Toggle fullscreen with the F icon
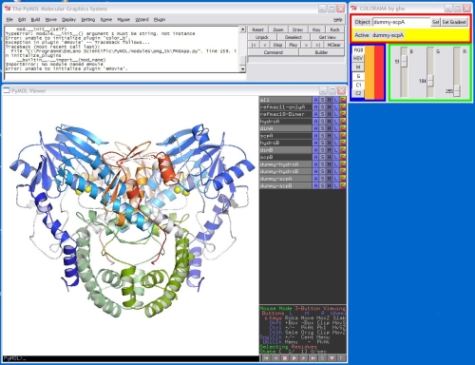Screen dimensions: 475x365 (341, 358)
